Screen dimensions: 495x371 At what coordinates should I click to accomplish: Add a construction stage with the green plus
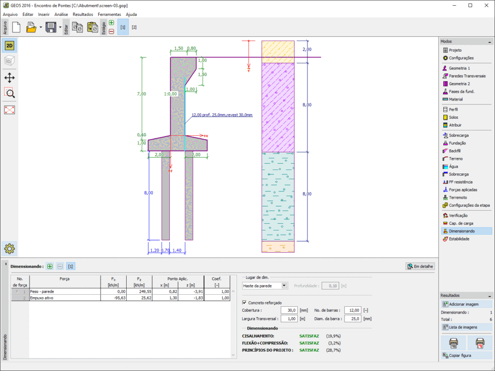(x=112, y=23)
